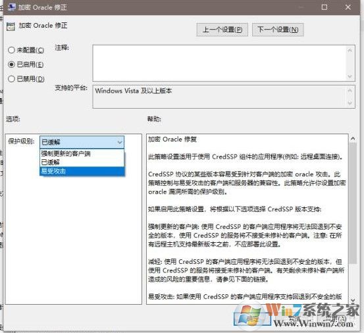Viewport: 364px width, 333px height.
Task: Click into the 注释 comment text box
Action: tap(219, 63)
